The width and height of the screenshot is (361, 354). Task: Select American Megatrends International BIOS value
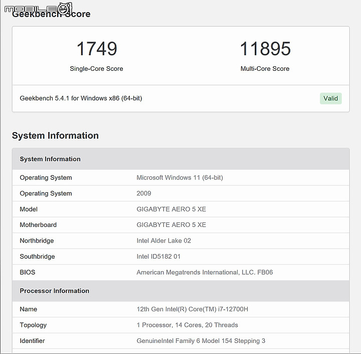click(x=205, y=272)
